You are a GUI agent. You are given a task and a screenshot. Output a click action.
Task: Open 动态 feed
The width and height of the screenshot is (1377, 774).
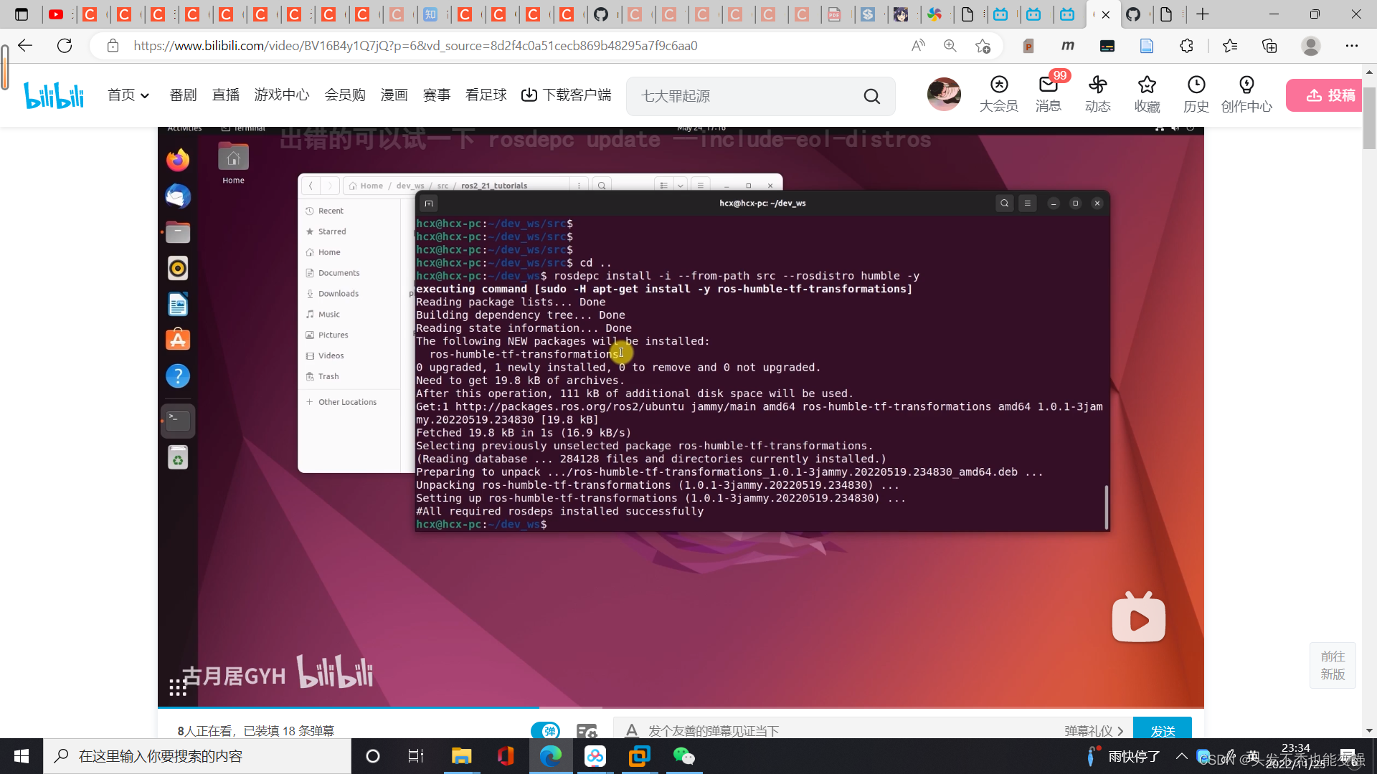point(1098,95)
